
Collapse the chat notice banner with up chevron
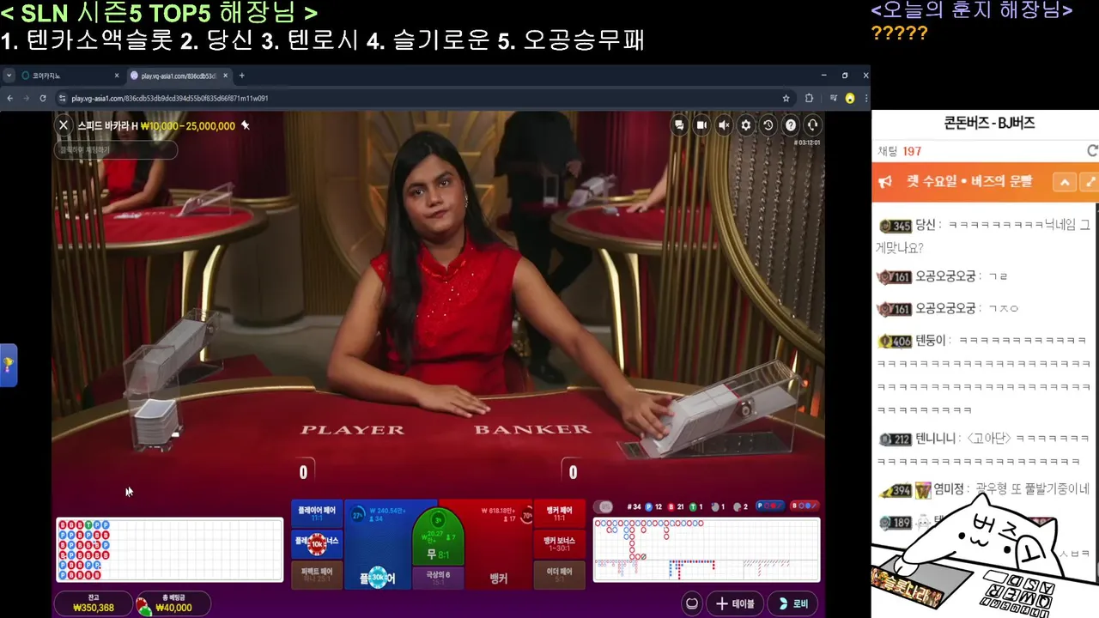coord(1065,182)
